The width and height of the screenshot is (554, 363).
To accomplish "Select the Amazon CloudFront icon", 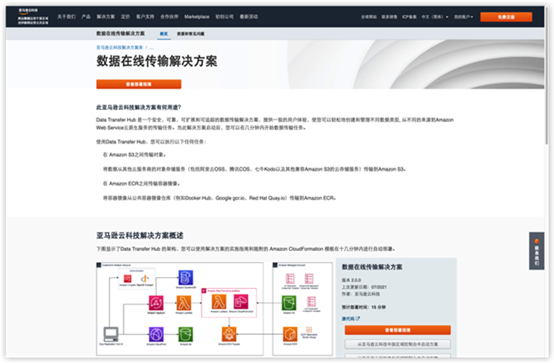I will (156, 334).
